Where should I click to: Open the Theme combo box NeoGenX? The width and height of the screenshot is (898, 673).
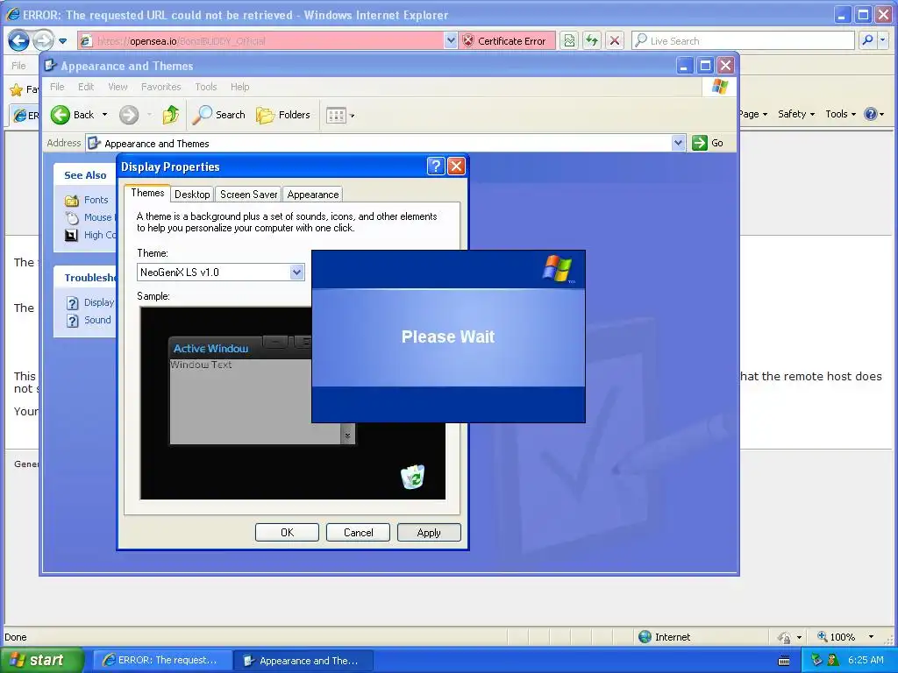tap(220, 273)
